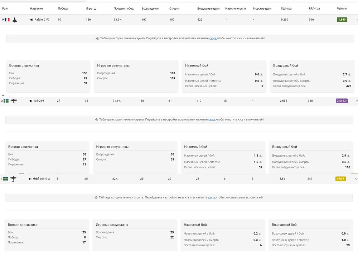Viewport: 358px width, 256px height.
Task: Select the 63.5% win rate cell
Action: 117,20
